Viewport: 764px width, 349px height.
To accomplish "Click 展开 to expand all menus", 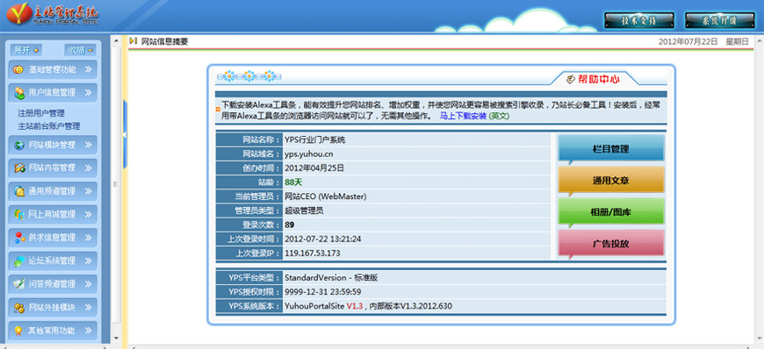I will pos(26,50).
